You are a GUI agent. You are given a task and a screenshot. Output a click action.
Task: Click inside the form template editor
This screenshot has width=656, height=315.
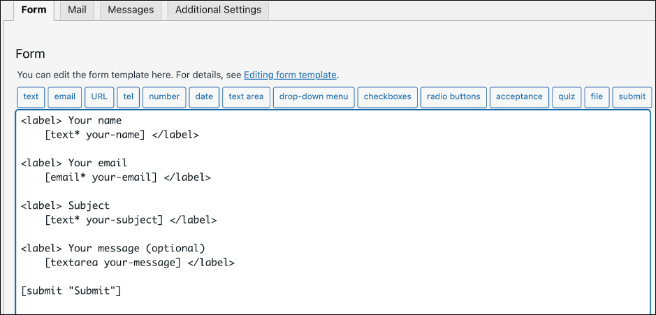419,210
